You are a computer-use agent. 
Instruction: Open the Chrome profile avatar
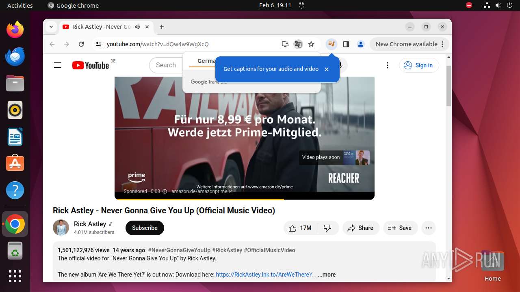361,44
